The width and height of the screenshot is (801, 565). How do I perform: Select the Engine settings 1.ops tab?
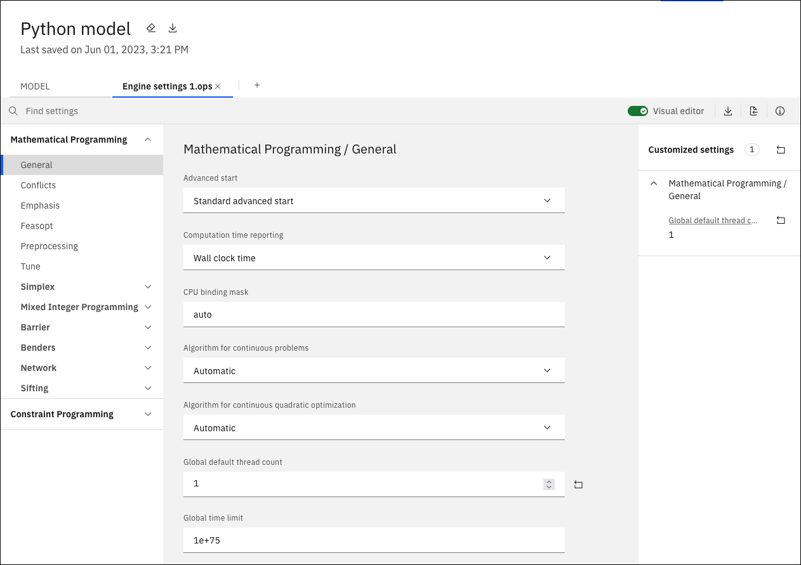point(168,86)
